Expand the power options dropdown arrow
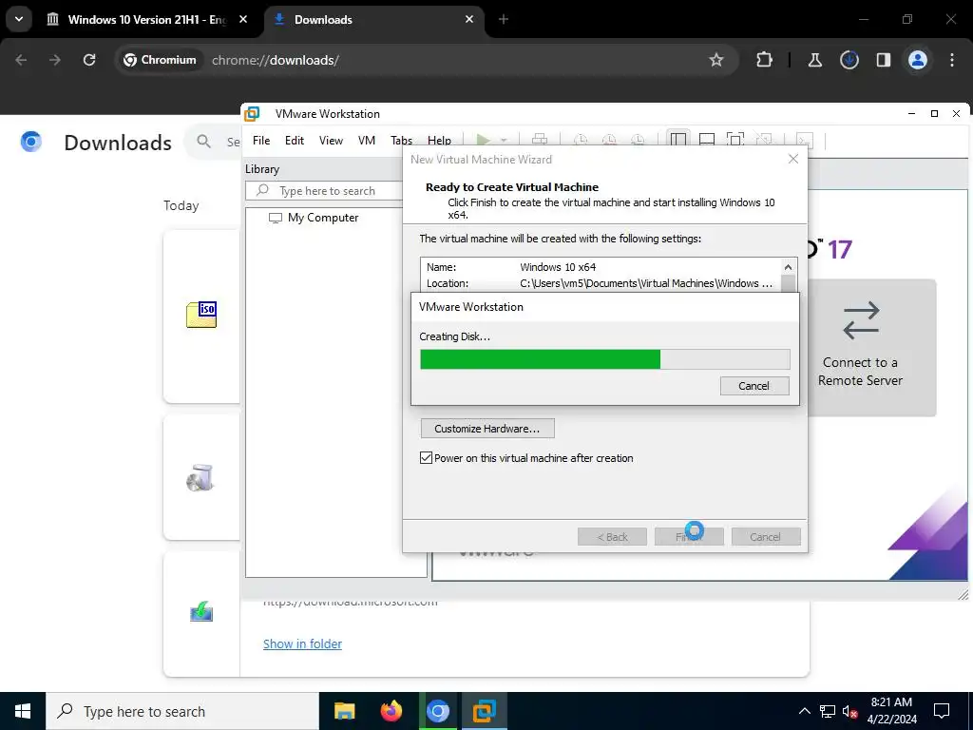Viewport: 973px width, 730px height. (x=504, y=141)
